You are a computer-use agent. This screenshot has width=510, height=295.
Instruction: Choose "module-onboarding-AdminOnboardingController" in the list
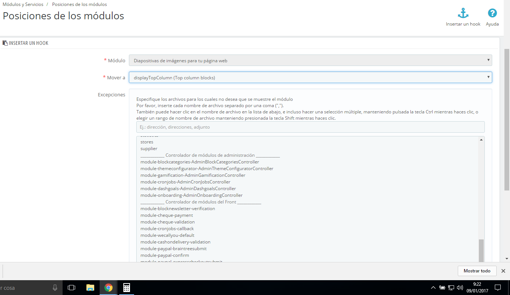191,195
